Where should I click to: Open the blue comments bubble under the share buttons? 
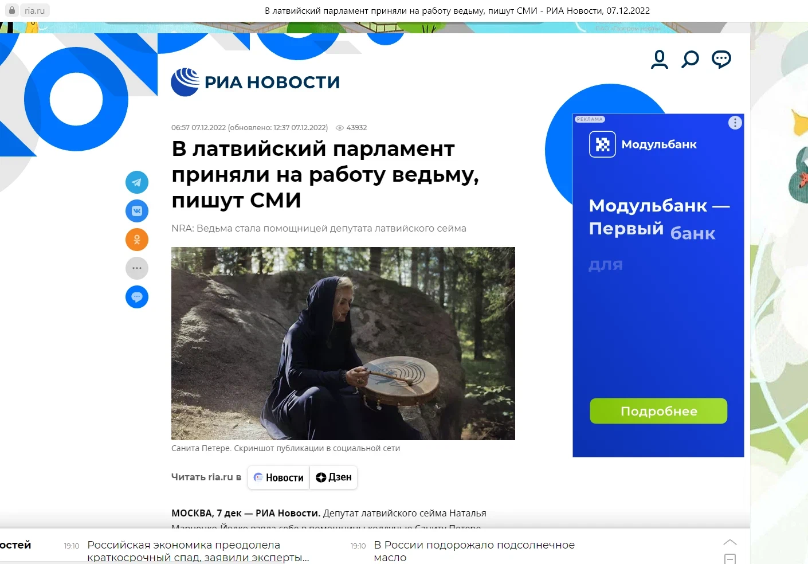[x=137, y=297]
